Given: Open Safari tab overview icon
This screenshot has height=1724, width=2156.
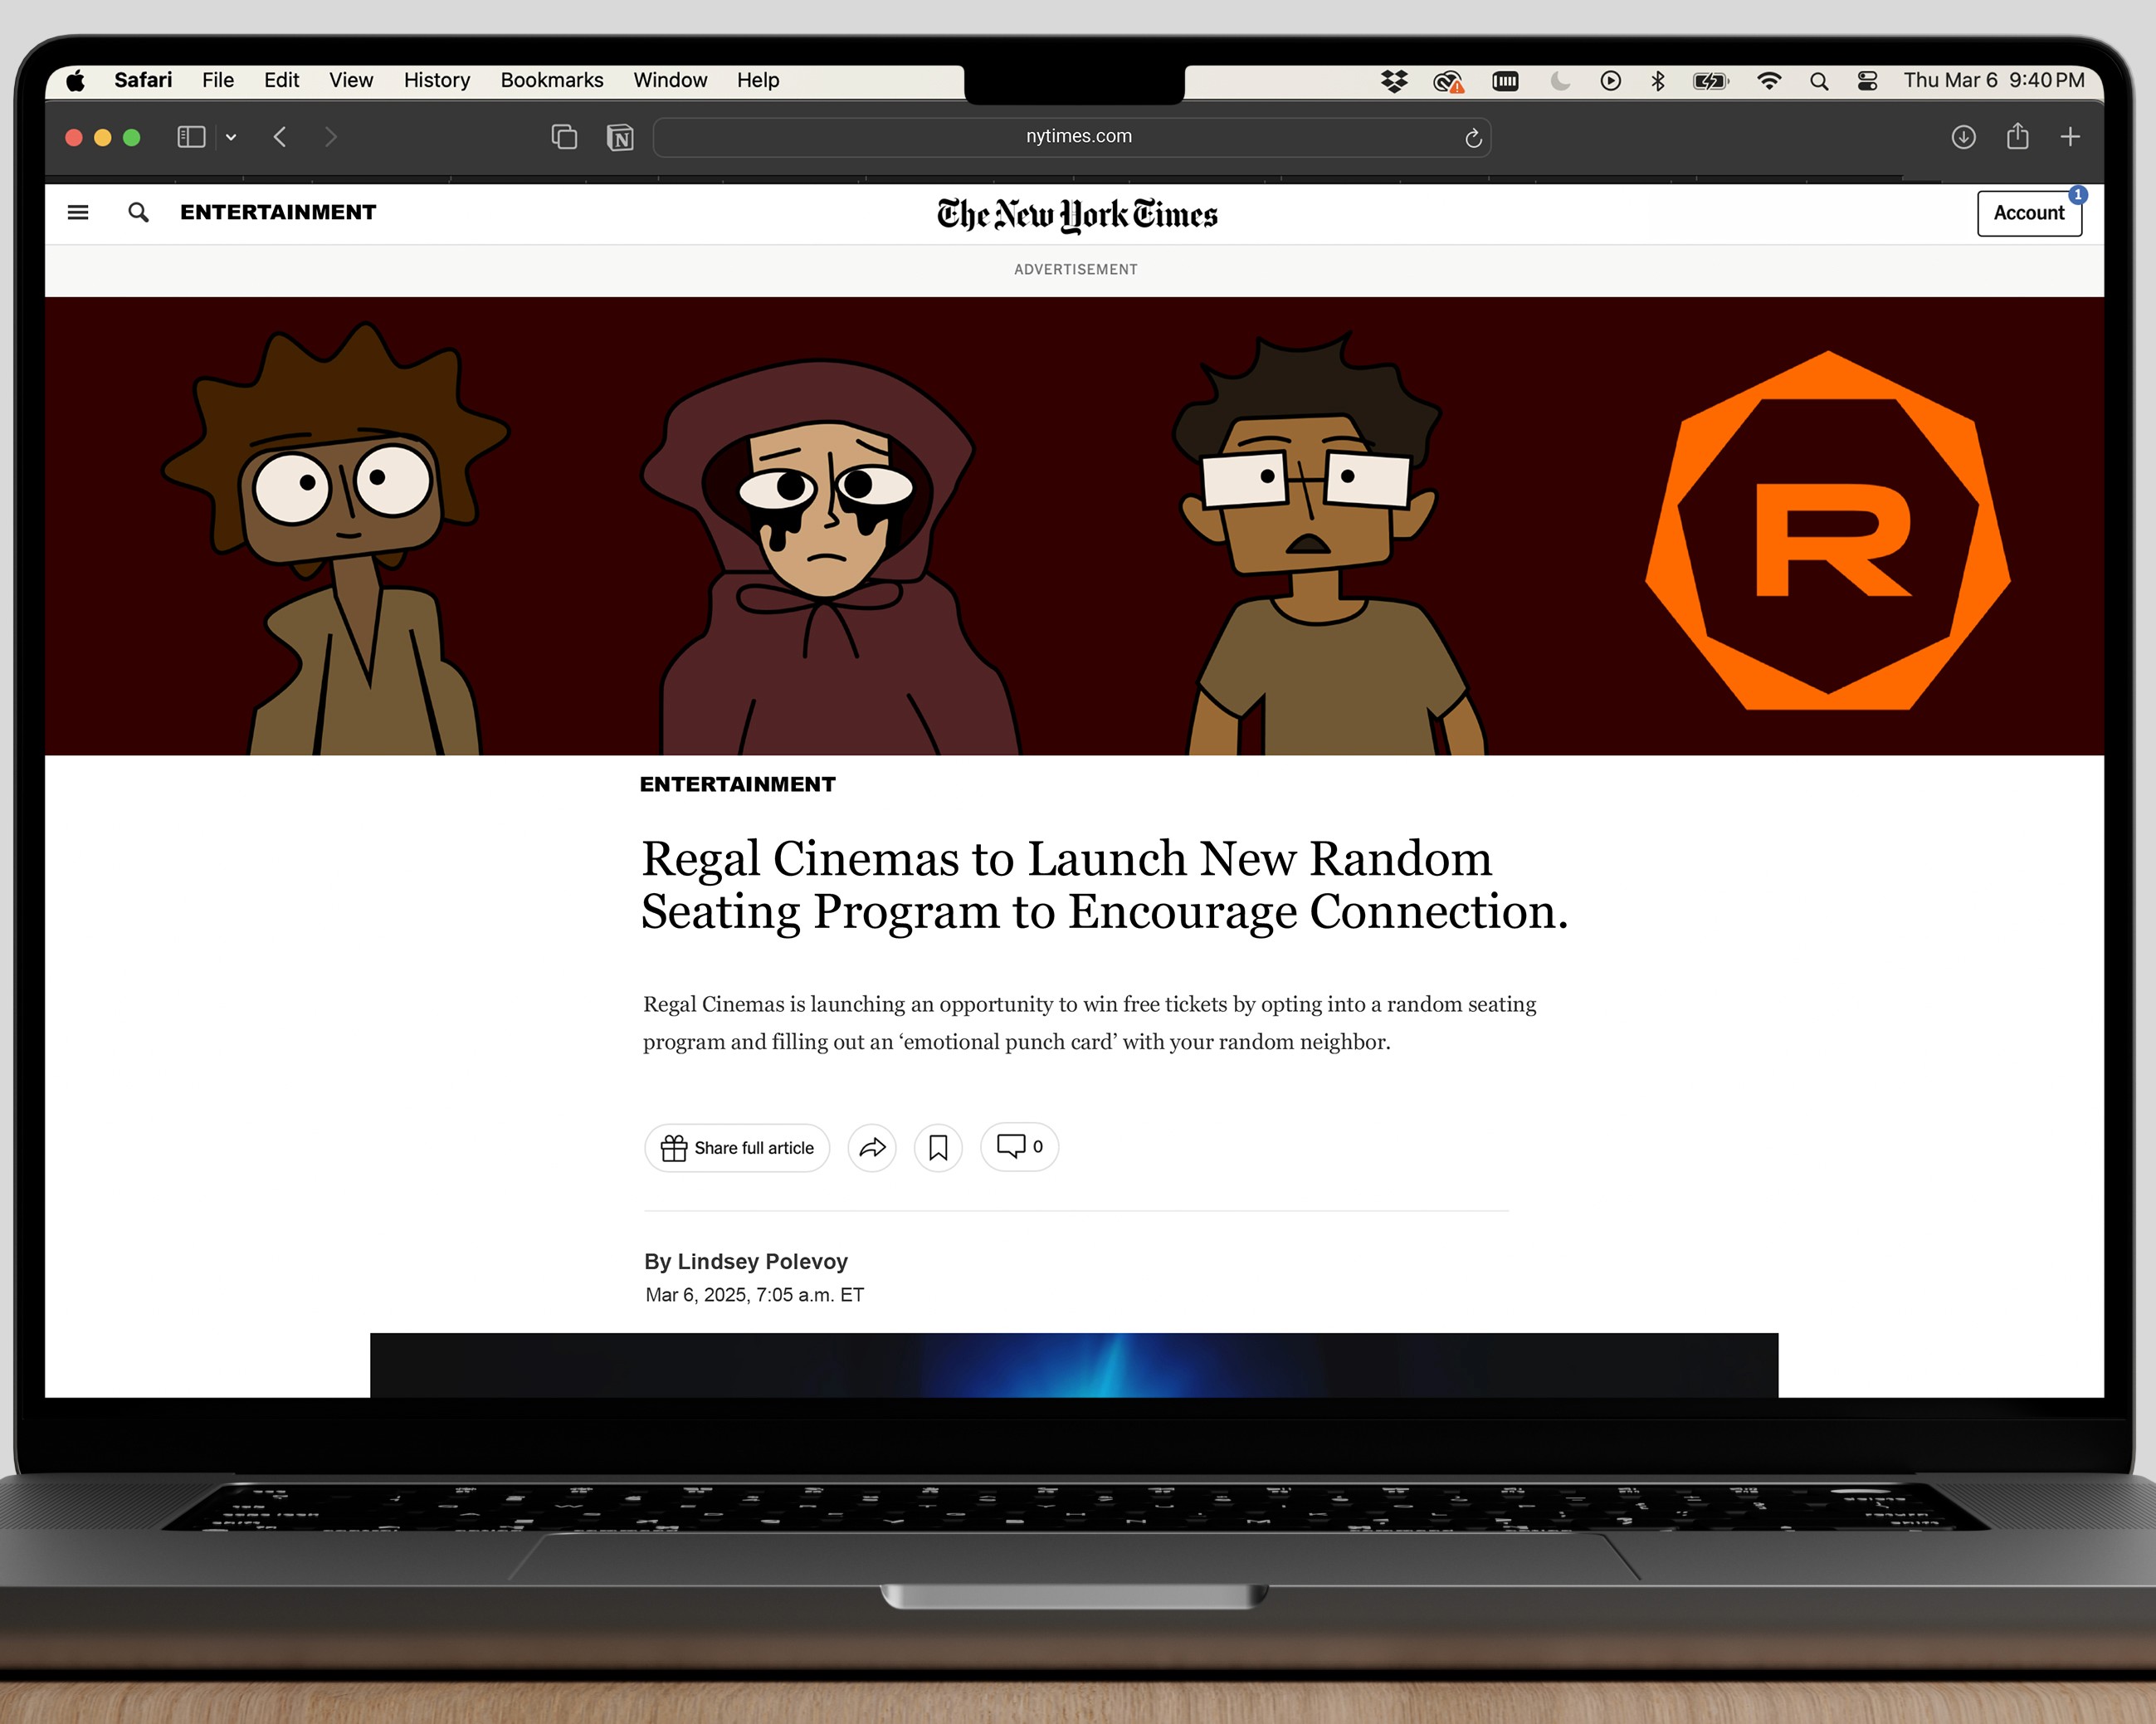Looking at the screenshot, I should coord(564,137).
